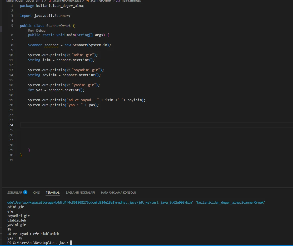Open the kullanicidan_deger_alma breadcrumb folder
This screenshot has height=246, width=293.
pyautogui.click(x=24, y=1)
